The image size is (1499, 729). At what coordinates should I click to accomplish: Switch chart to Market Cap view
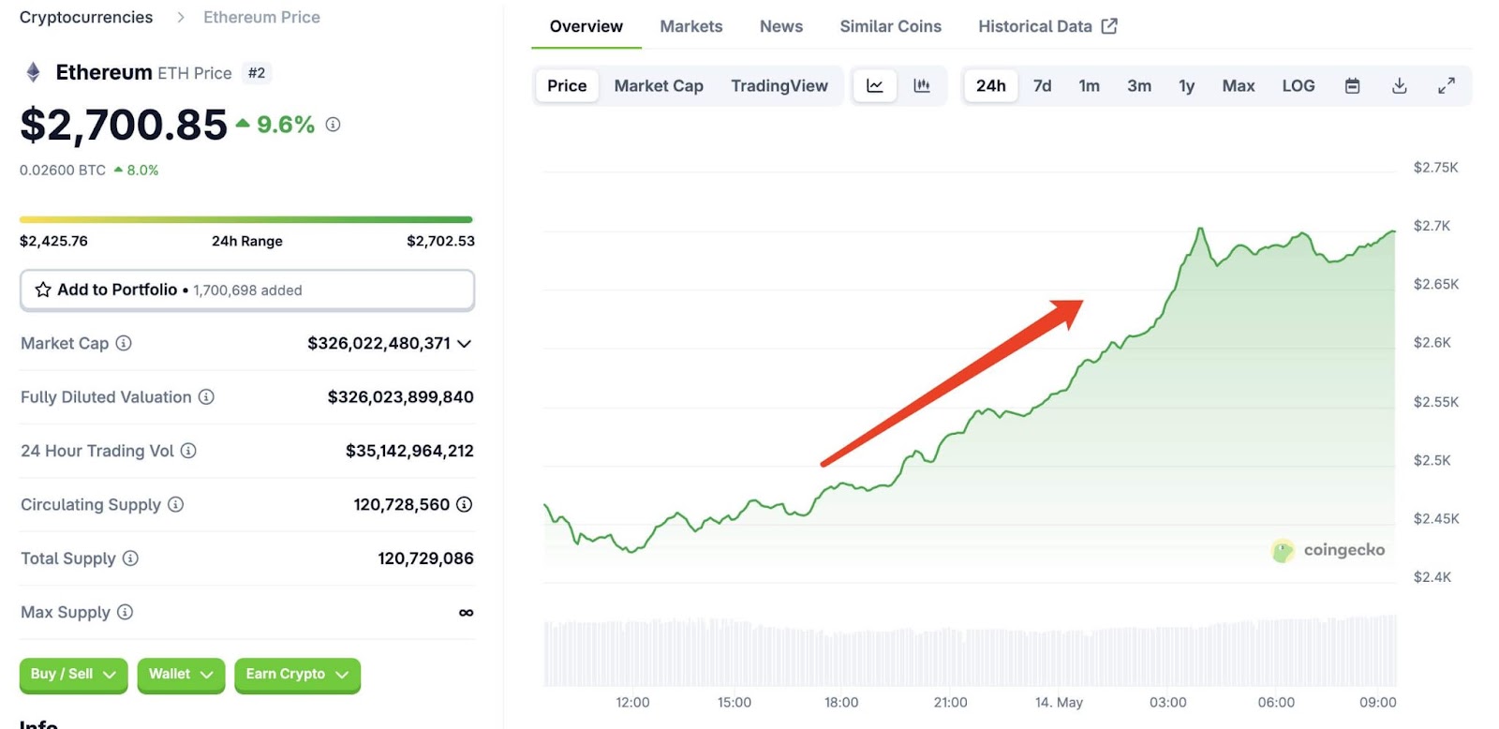[x=659, y=85]
